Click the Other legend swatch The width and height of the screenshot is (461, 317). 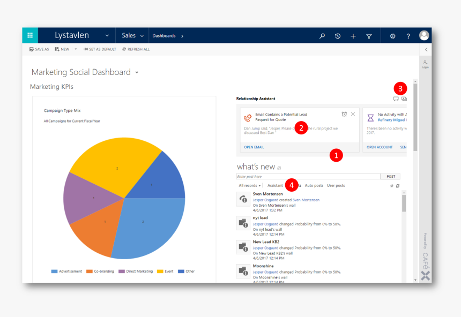coord(181,271)
